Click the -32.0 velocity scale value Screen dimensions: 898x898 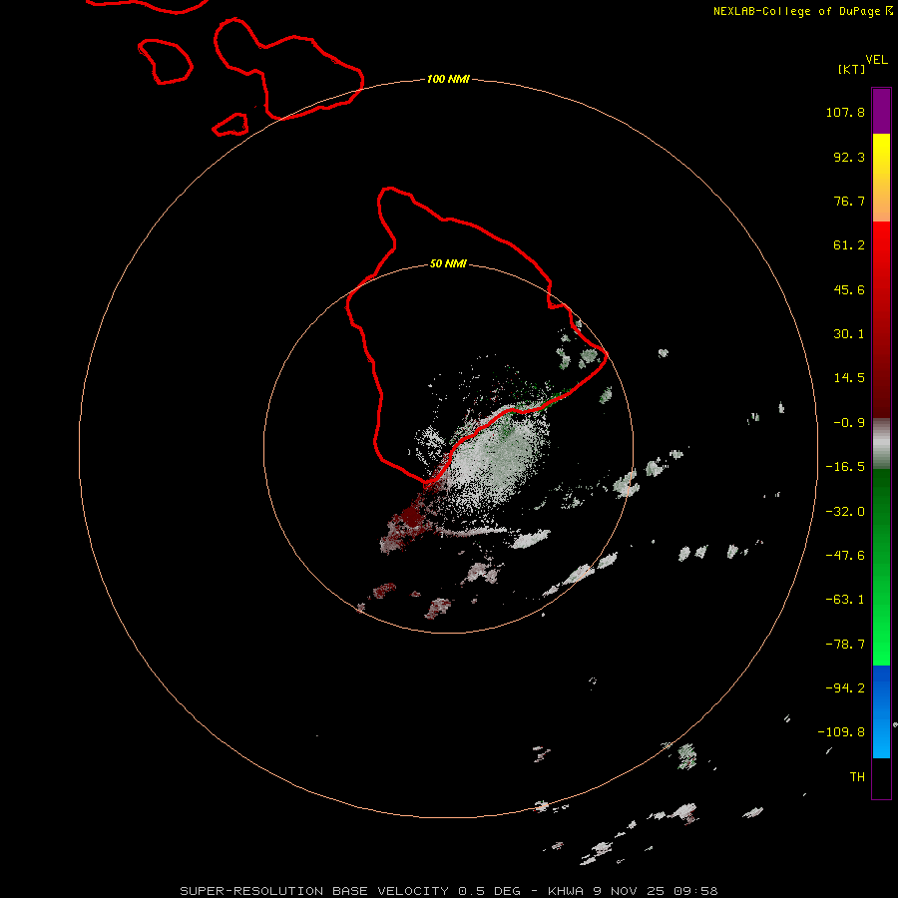tap(845, 512)
